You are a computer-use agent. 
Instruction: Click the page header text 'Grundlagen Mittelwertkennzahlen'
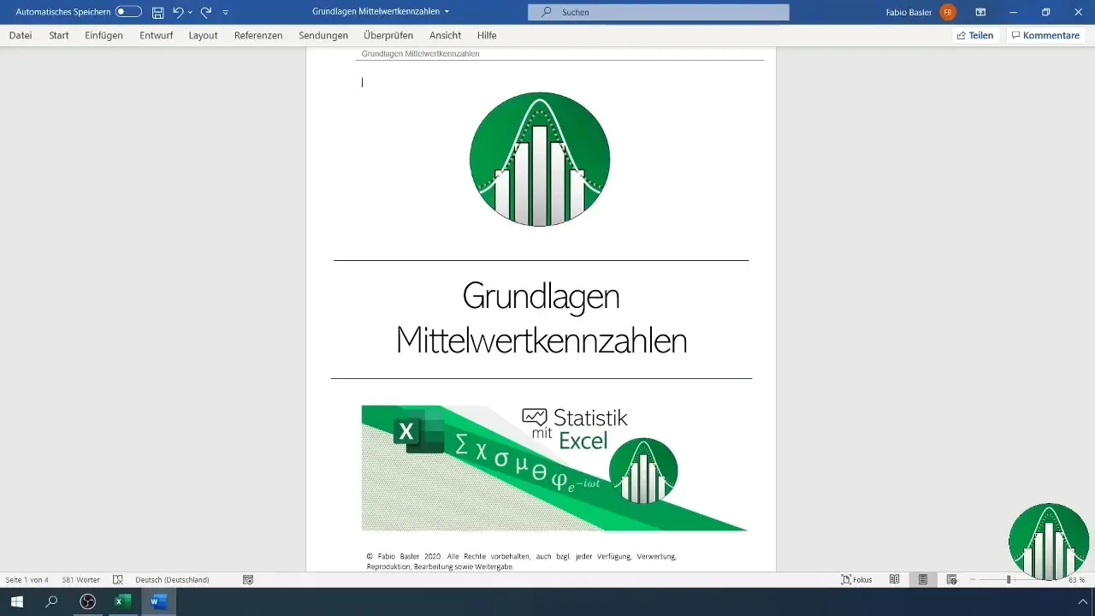pyautogui.click(x=420, y=54)
